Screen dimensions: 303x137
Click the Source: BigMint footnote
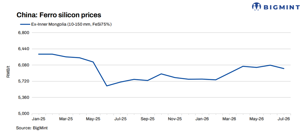point(32,128)
